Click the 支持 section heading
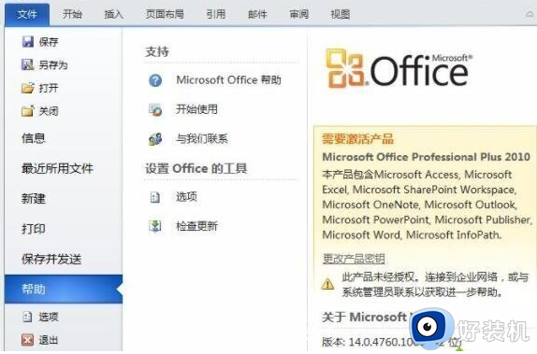 tap(157, 51)
